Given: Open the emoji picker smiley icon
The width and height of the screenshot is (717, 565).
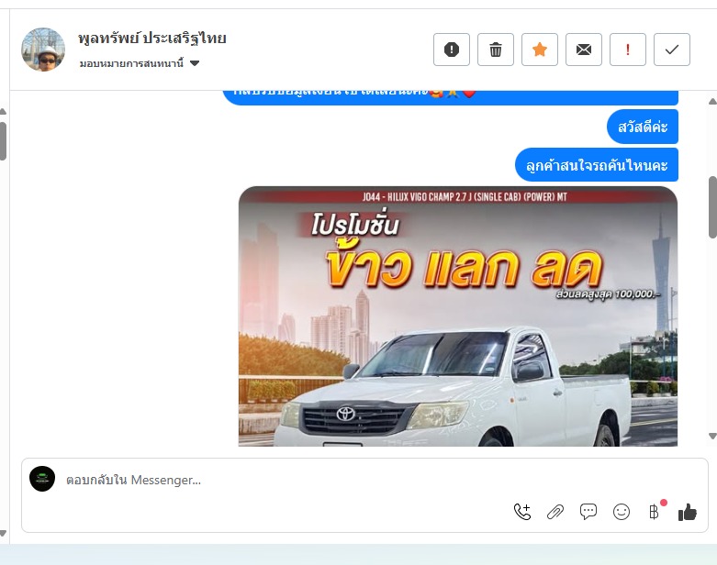Looking at the screenshot, I should point(621,512).
